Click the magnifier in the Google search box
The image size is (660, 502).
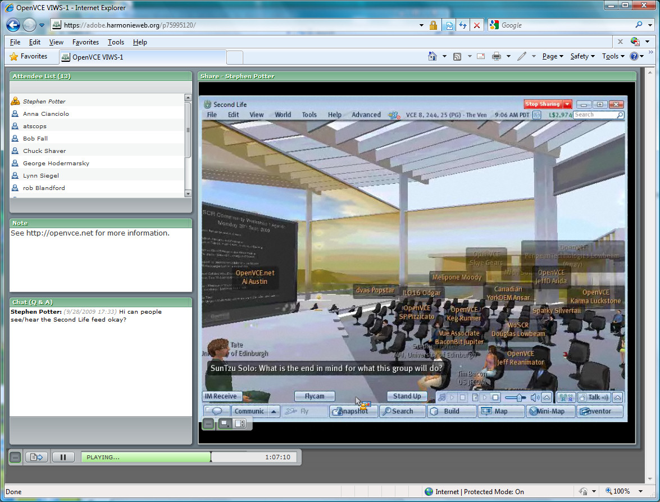[639, 25]
